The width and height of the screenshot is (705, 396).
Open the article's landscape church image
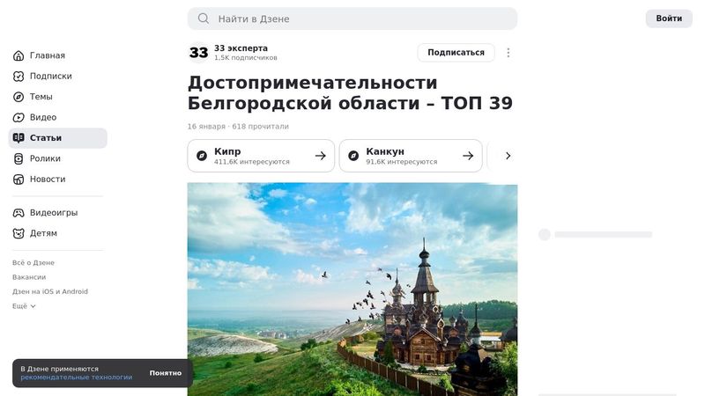coord(352,290)
